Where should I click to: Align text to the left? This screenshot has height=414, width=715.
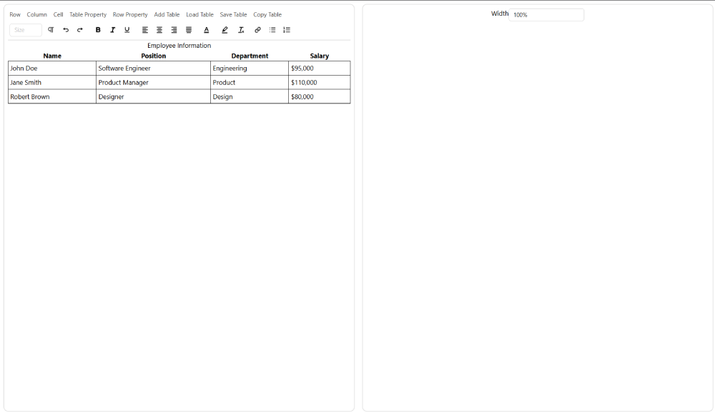[145, 30]
